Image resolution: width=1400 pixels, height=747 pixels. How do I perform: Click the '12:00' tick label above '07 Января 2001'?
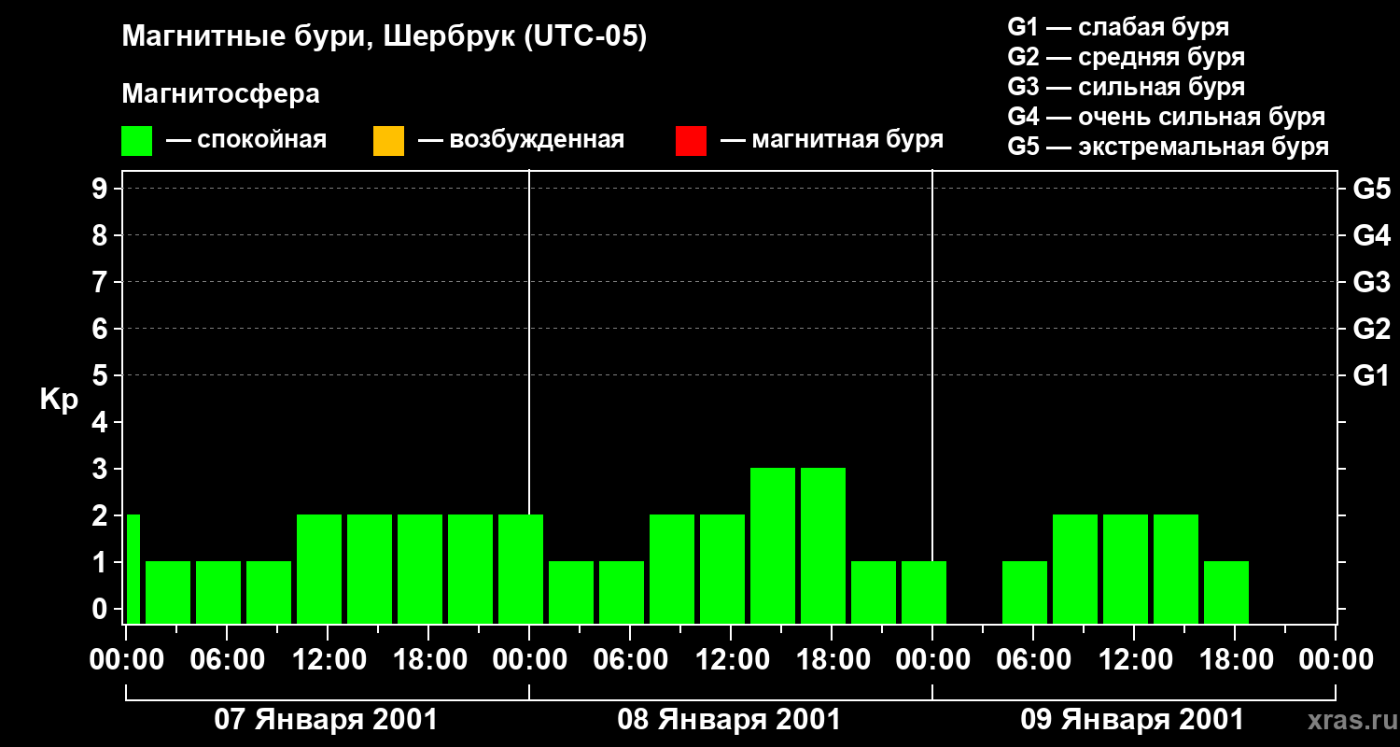coord(328,659)
